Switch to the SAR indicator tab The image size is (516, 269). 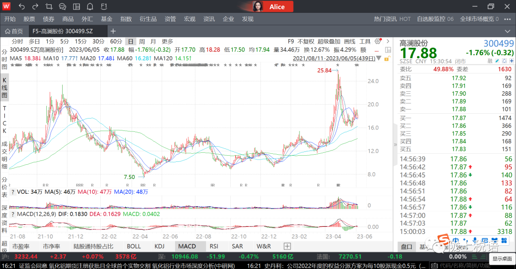[237, 246]
